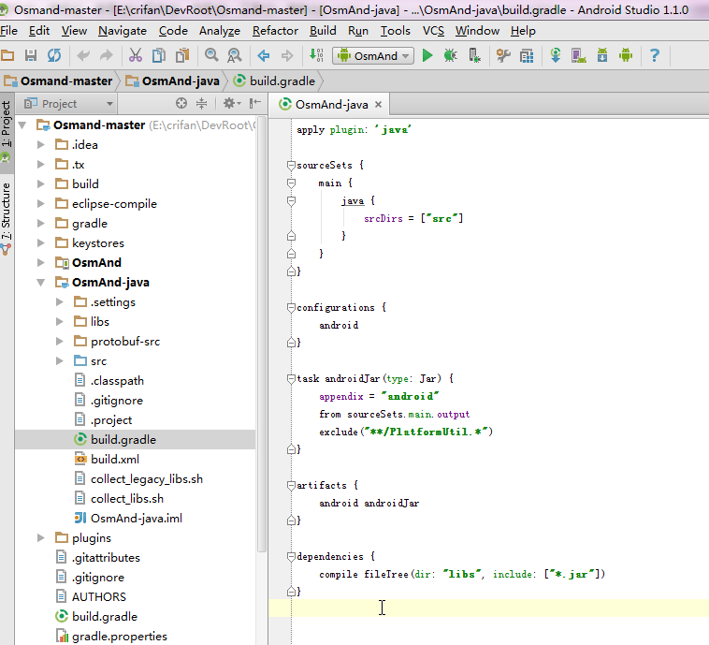
Task: Open the OsmAnd run configuration dropdown
Action: (374, 56)
